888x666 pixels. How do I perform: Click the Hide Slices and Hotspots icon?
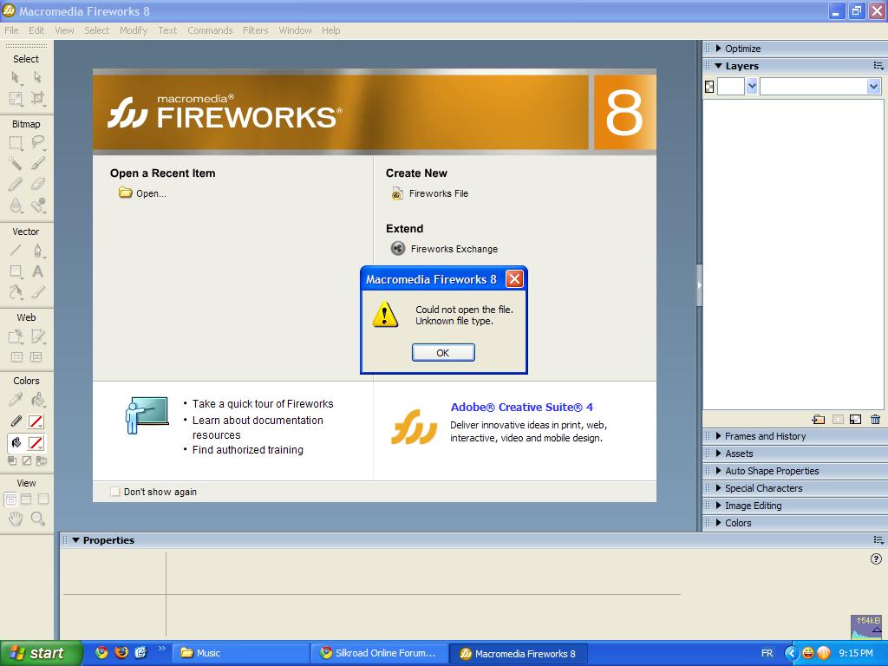(x=17, y=356)
